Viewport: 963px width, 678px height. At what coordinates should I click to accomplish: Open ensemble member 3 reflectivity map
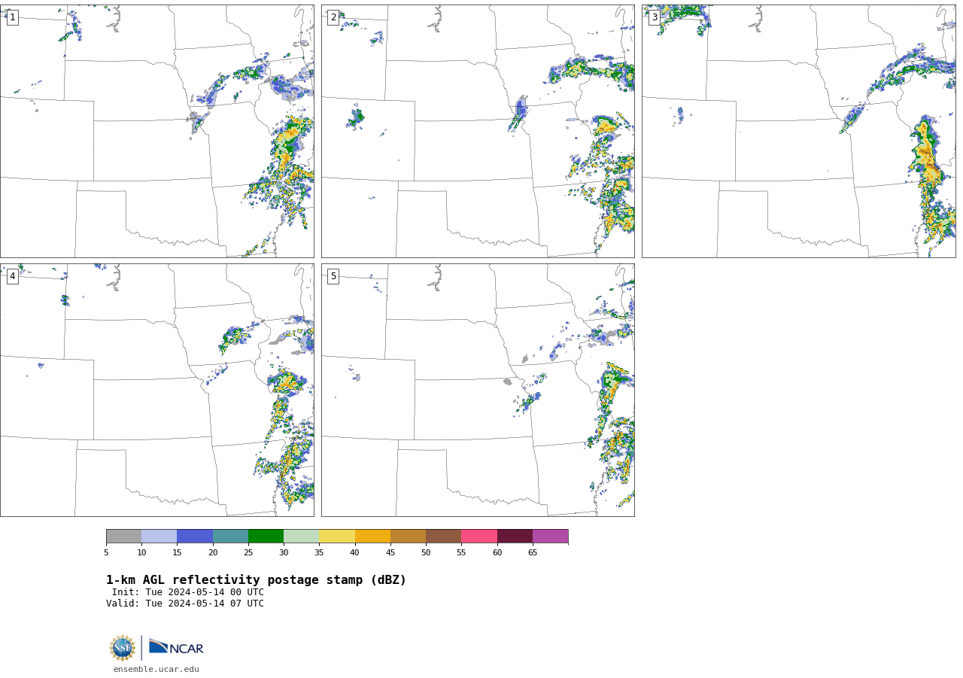[798, 131]
